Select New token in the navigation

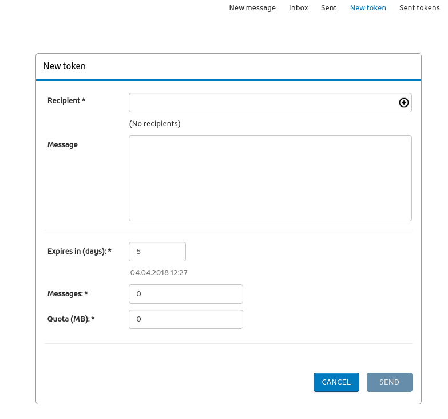click(368, 8)
